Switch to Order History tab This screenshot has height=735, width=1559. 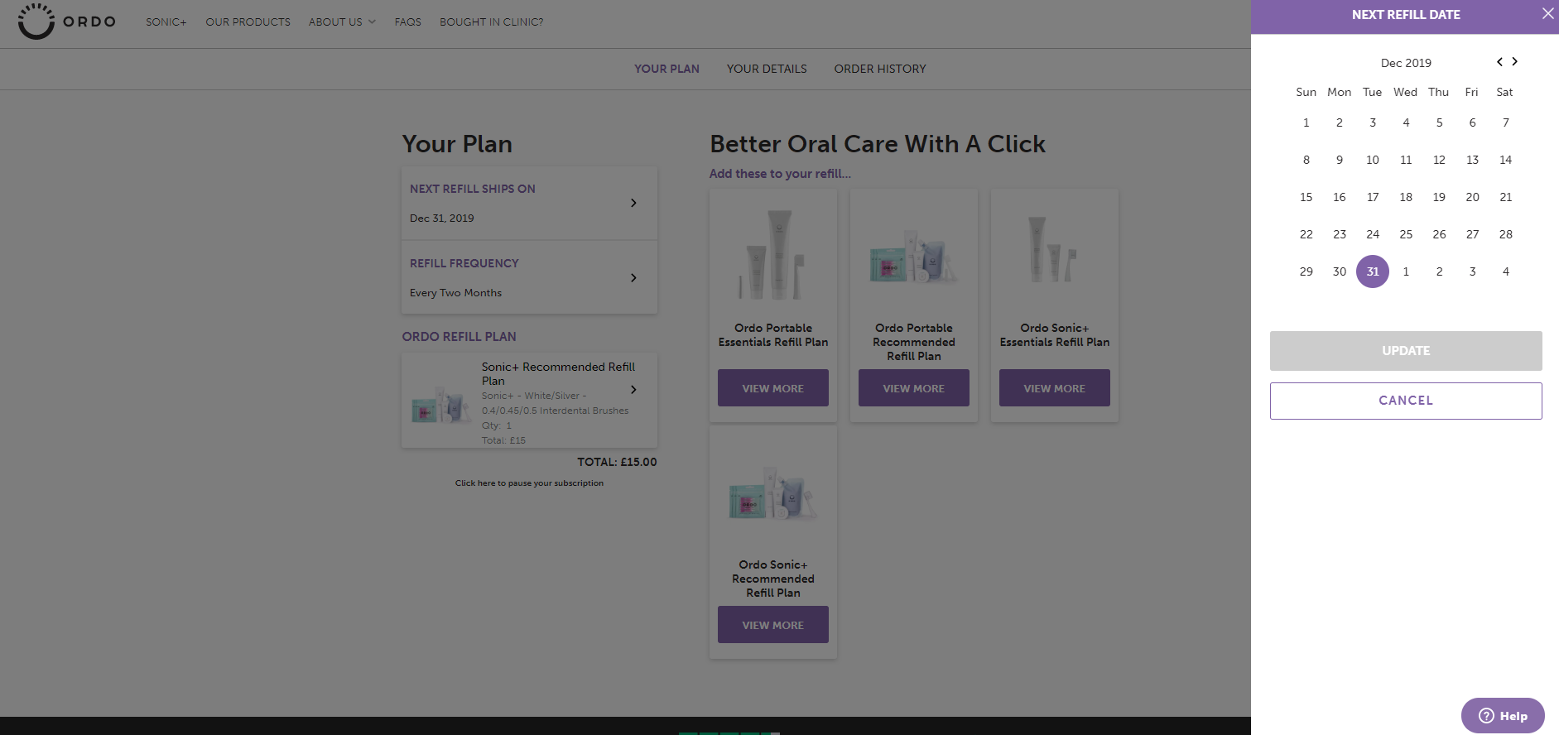click(880, 69)
